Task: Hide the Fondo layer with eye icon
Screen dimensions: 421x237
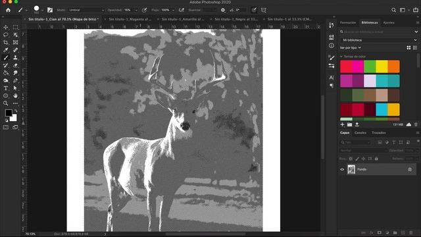Action: coord(342,170)
